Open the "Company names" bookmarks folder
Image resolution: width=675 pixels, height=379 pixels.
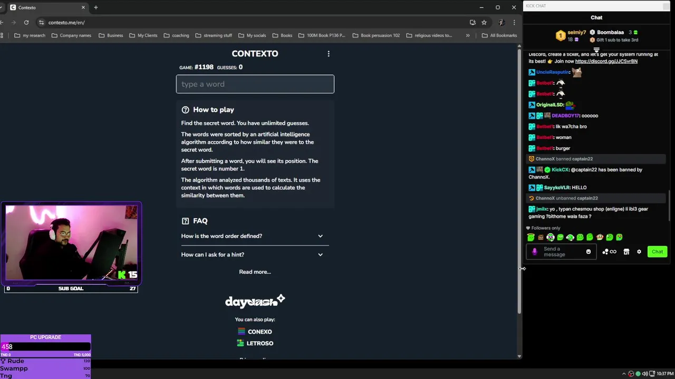[x=71, y=35]
